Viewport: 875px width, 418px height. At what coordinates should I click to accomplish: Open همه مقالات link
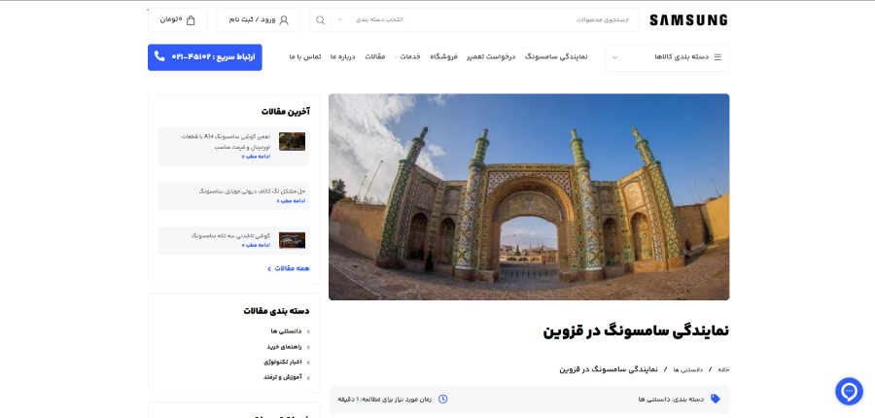click(x=289, y=268)
